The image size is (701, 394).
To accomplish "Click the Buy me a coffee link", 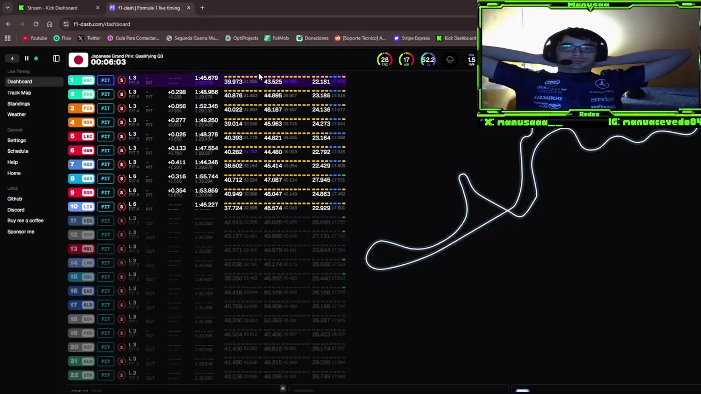I will click(25, 221).
